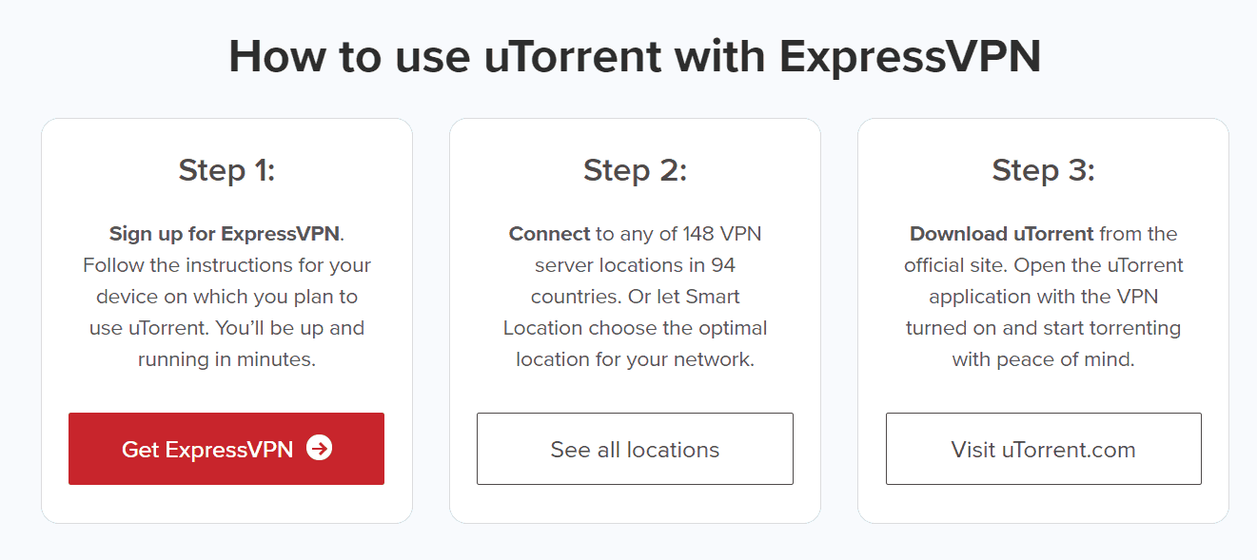Click 'location for your network.' line
The height and width of the screenshot is (560, 1257).
pyautogui.click(x=635, y=359)
